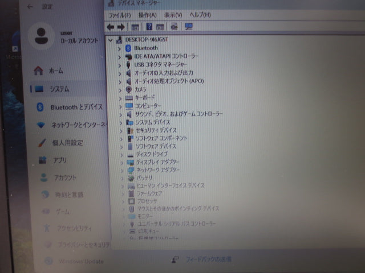Collapse the DESKTOP-9I6JGST root node

(x=111, y=40)
